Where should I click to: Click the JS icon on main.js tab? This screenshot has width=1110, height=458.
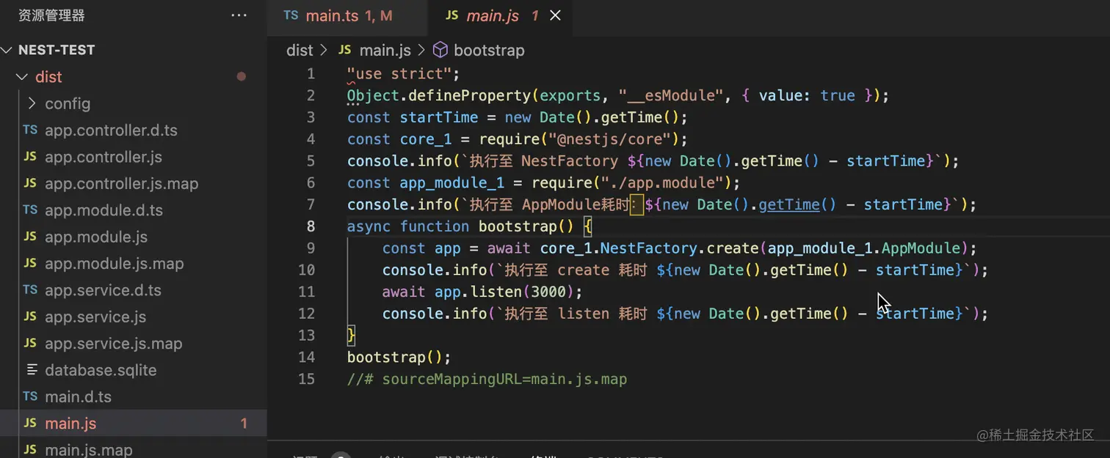click(452, 15)
